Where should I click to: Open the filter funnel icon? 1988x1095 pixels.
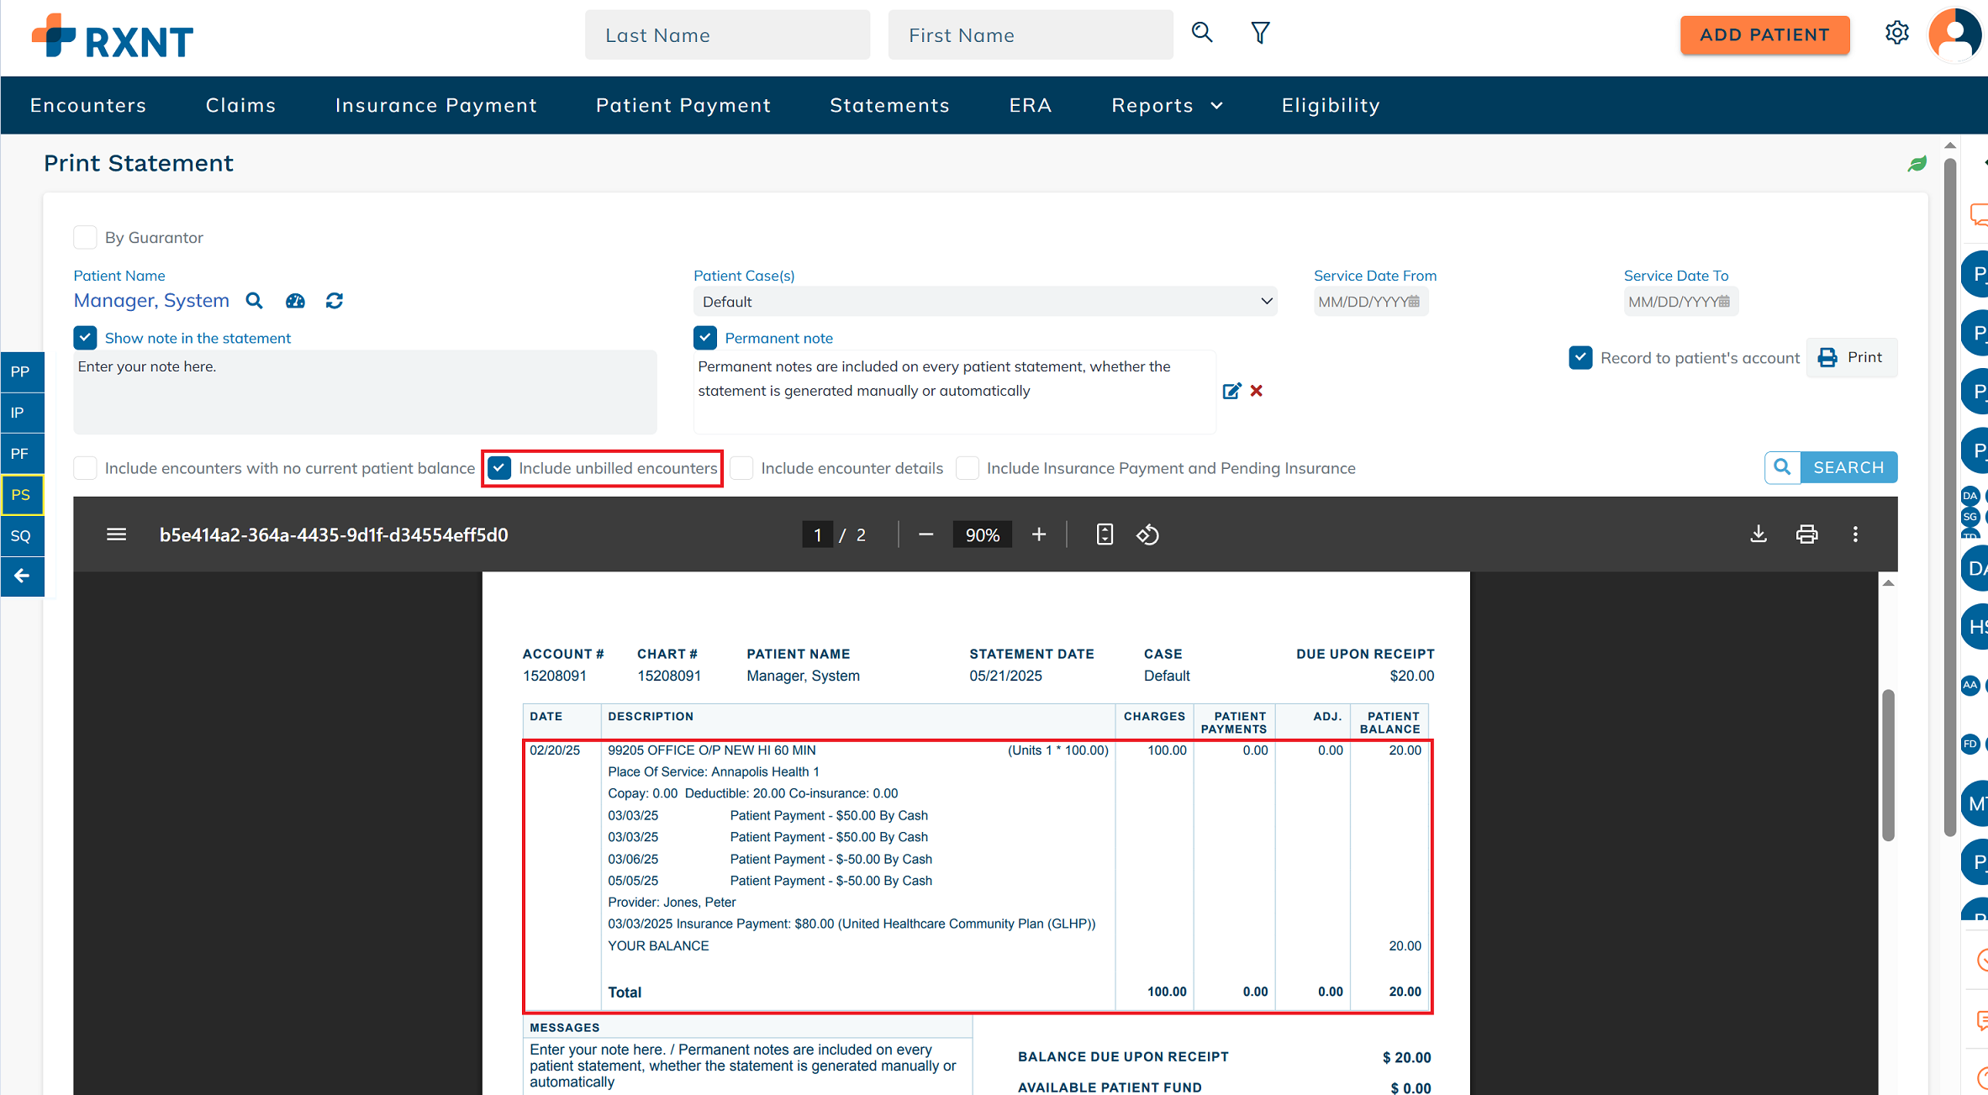point(1260,34)
